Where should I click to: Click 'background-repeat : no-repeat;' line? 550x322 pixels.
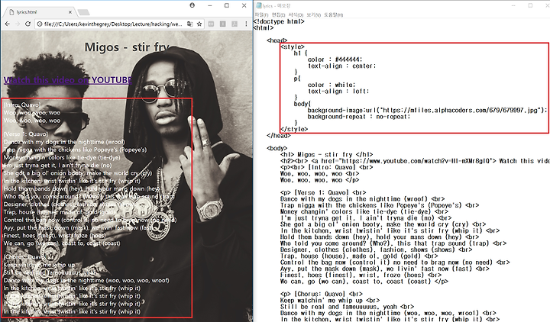tap(359, 117)
